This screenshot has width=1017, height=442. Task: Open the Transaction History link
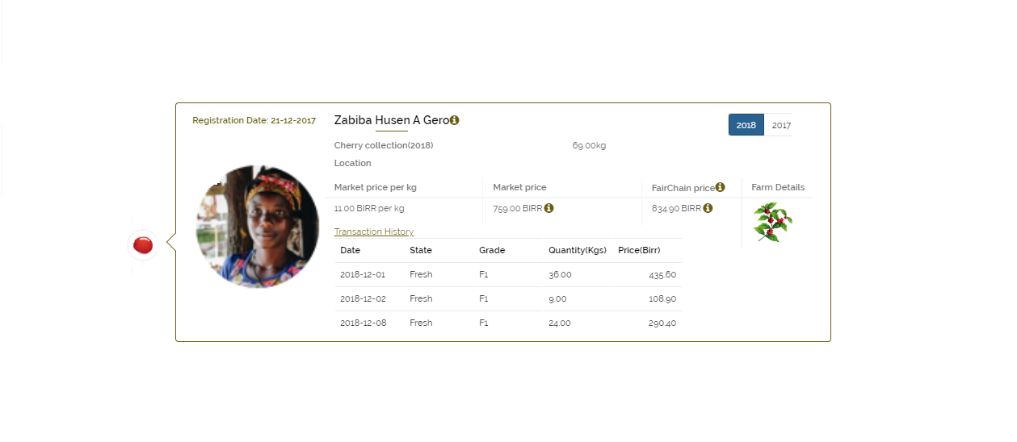coord(374,232)
